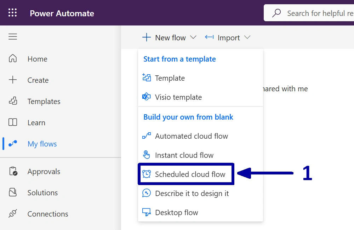Click the Describe it to design it icon
The height and width of the screenshot is (230, 354).
(x=146, y=193)
